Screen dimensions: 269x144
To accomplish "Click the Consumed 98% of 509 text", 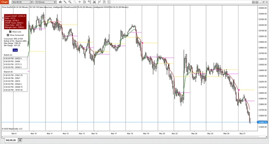I will click(x=13, y=39).
